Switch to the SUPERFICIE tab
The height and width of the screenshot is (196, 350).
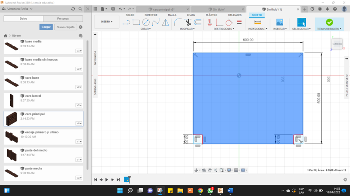tap(151, 15)
